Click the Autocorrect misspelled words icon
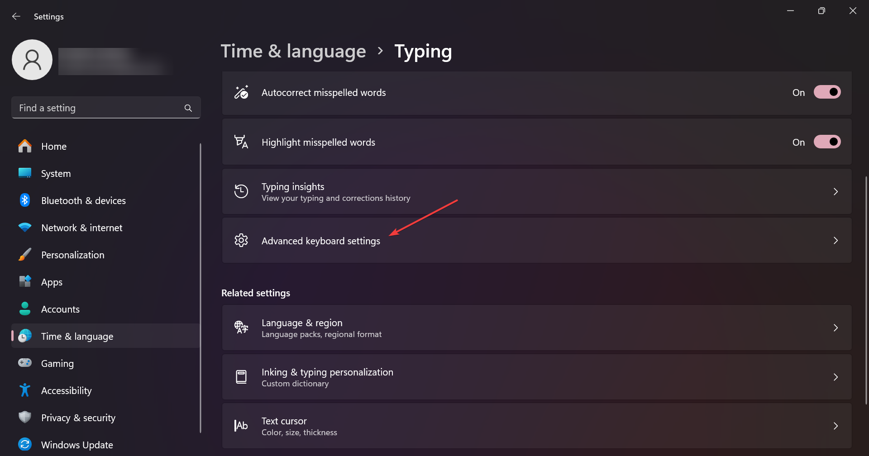 [x=241, y=92]
